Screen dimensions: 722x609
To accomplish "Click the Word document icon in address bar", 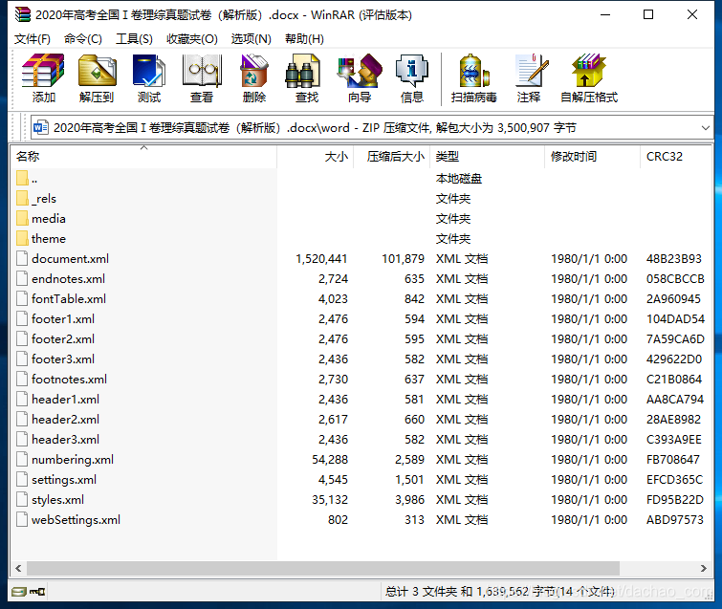I will [x=41, y=127].
